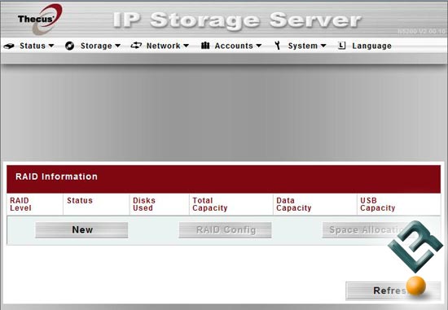Click the Accounts people icon
The width and height of the screenshot is (448, 310).
tap(205, 46)
